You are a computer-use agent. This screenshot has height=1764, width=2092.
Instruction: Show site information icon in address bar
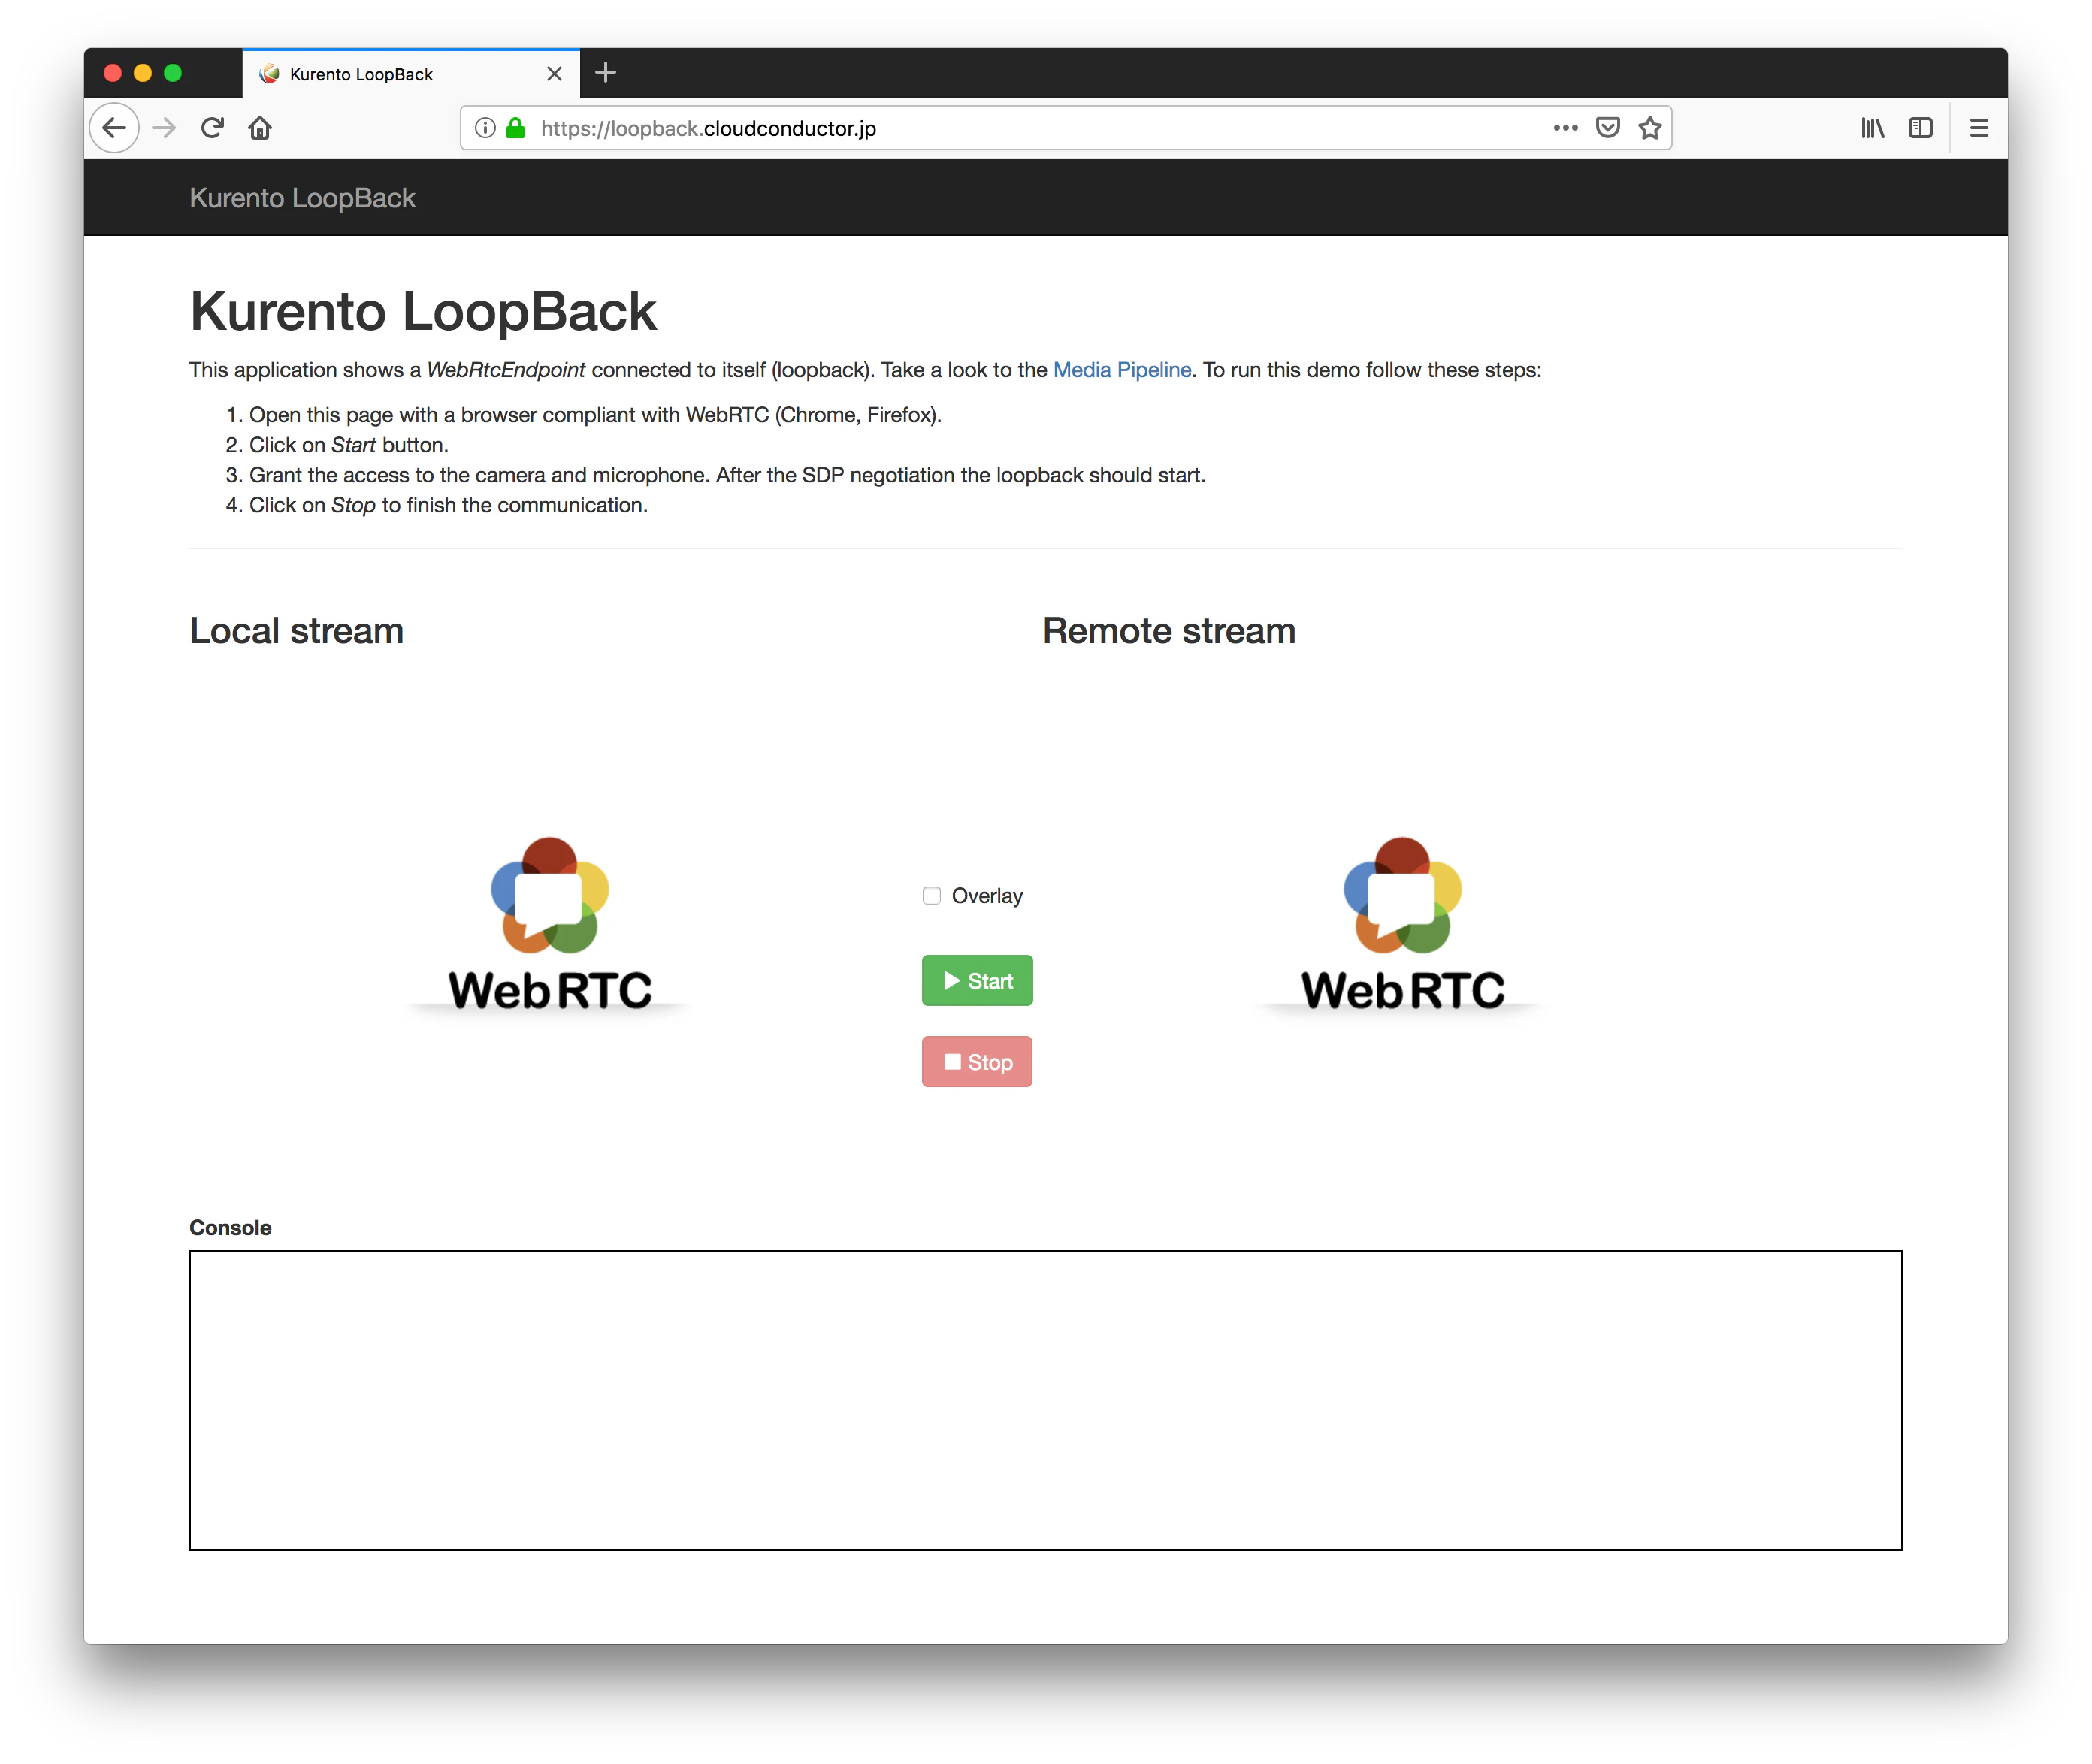pyautogui.click(x=485, y=128)
